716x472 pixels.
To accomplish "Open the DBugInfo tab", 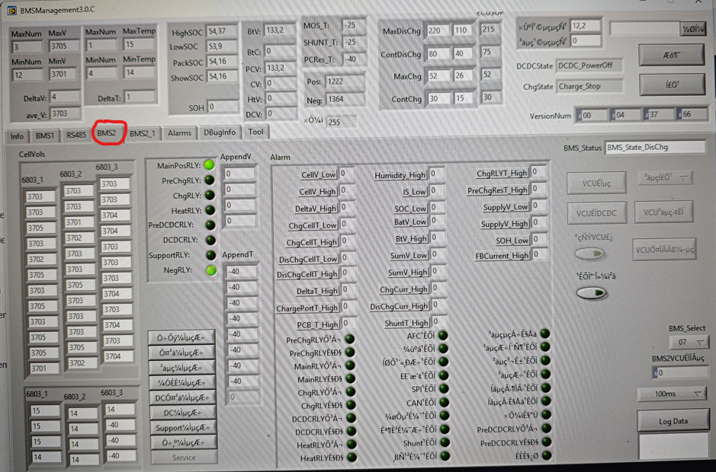I will (x=220, y=132).
